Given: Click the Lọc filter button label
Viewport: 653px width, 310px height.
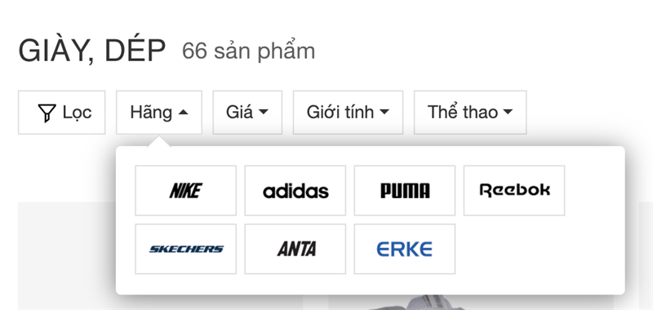Looking at the screenshot, I should point(77,113).
